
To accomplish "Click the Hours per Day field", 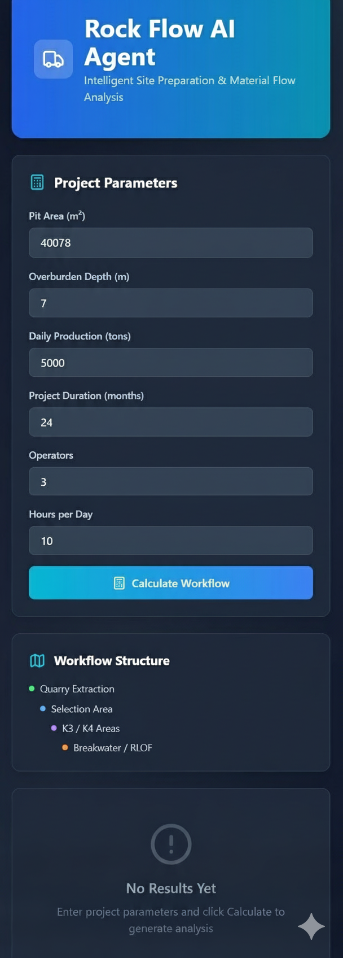I will coord(171,541).
